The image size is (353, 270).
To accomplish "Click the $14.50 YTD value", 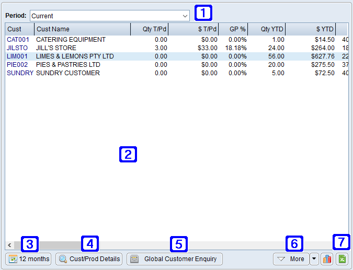I will 325,40.
